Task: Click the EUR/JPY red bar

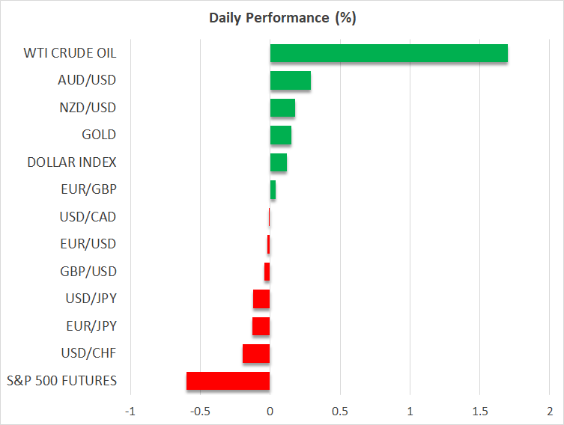Action: click(x=261, y=326)
